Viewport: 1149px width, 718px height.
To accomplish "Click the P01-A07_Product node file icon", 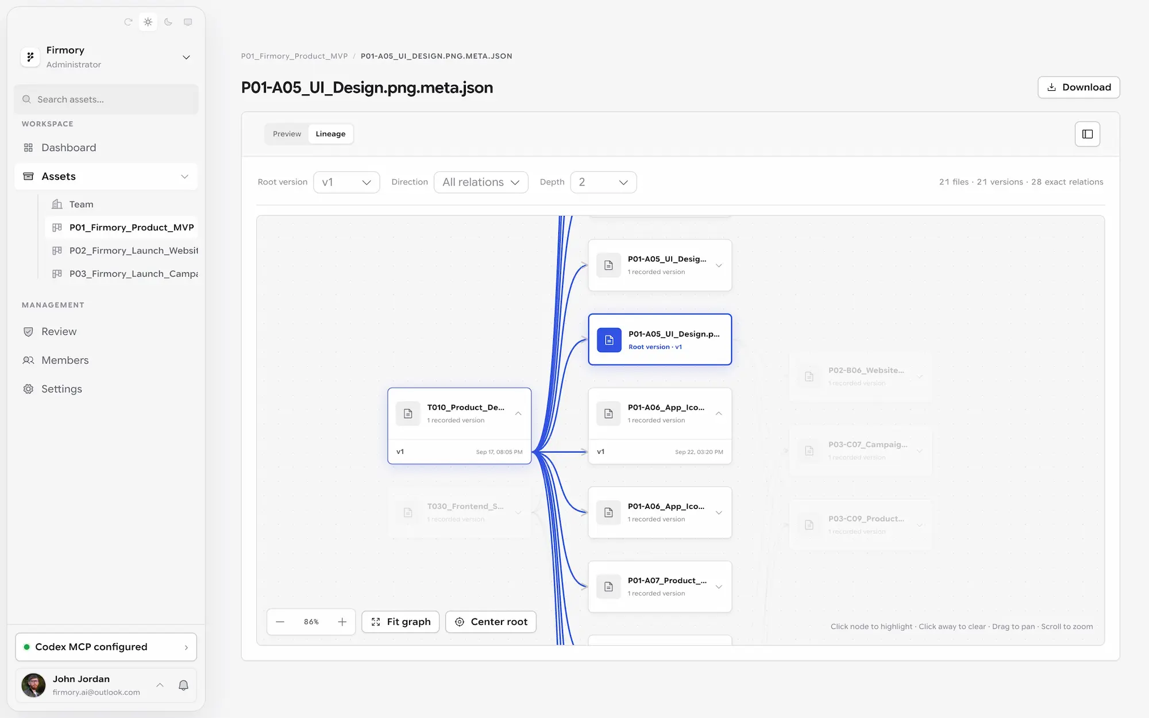I will pyautogui.click(x=608, y=587).
